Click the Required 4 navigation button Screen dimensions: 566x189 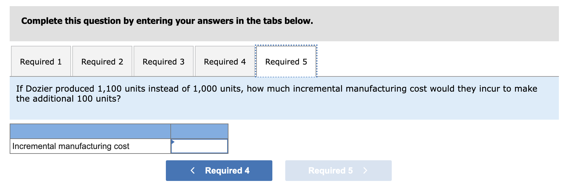(219, 170)
